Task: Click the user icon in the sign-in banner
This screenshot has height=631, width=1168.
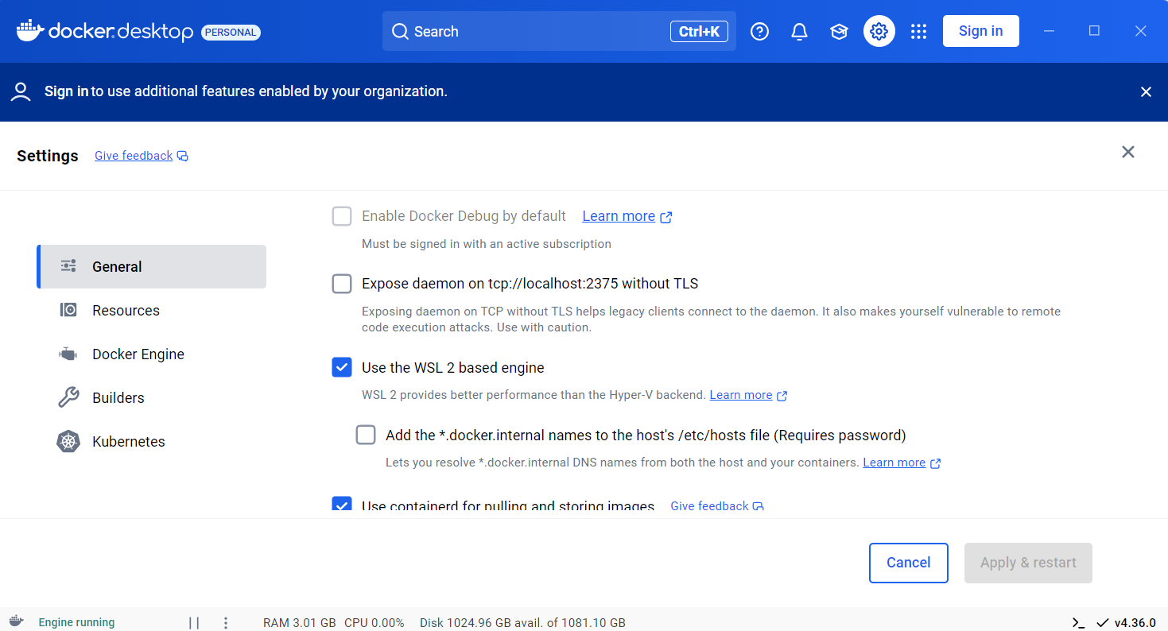Action: pyautogui.click(x=21, y=92)
